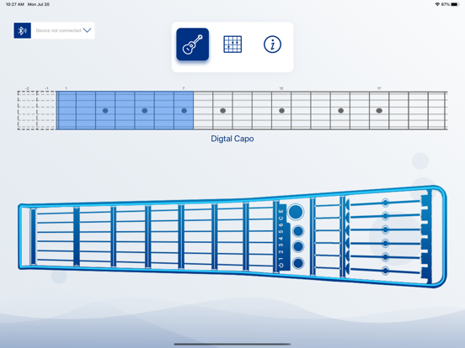Screen dimensions: 465x348
Task: Set capo at fret 12 dot marker
Action: 281,111
